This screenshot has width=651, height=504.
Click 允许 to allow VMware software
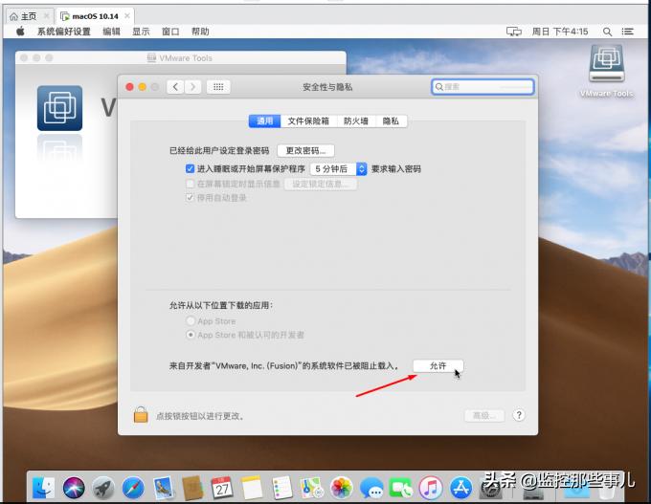click(x=438, y=365)
